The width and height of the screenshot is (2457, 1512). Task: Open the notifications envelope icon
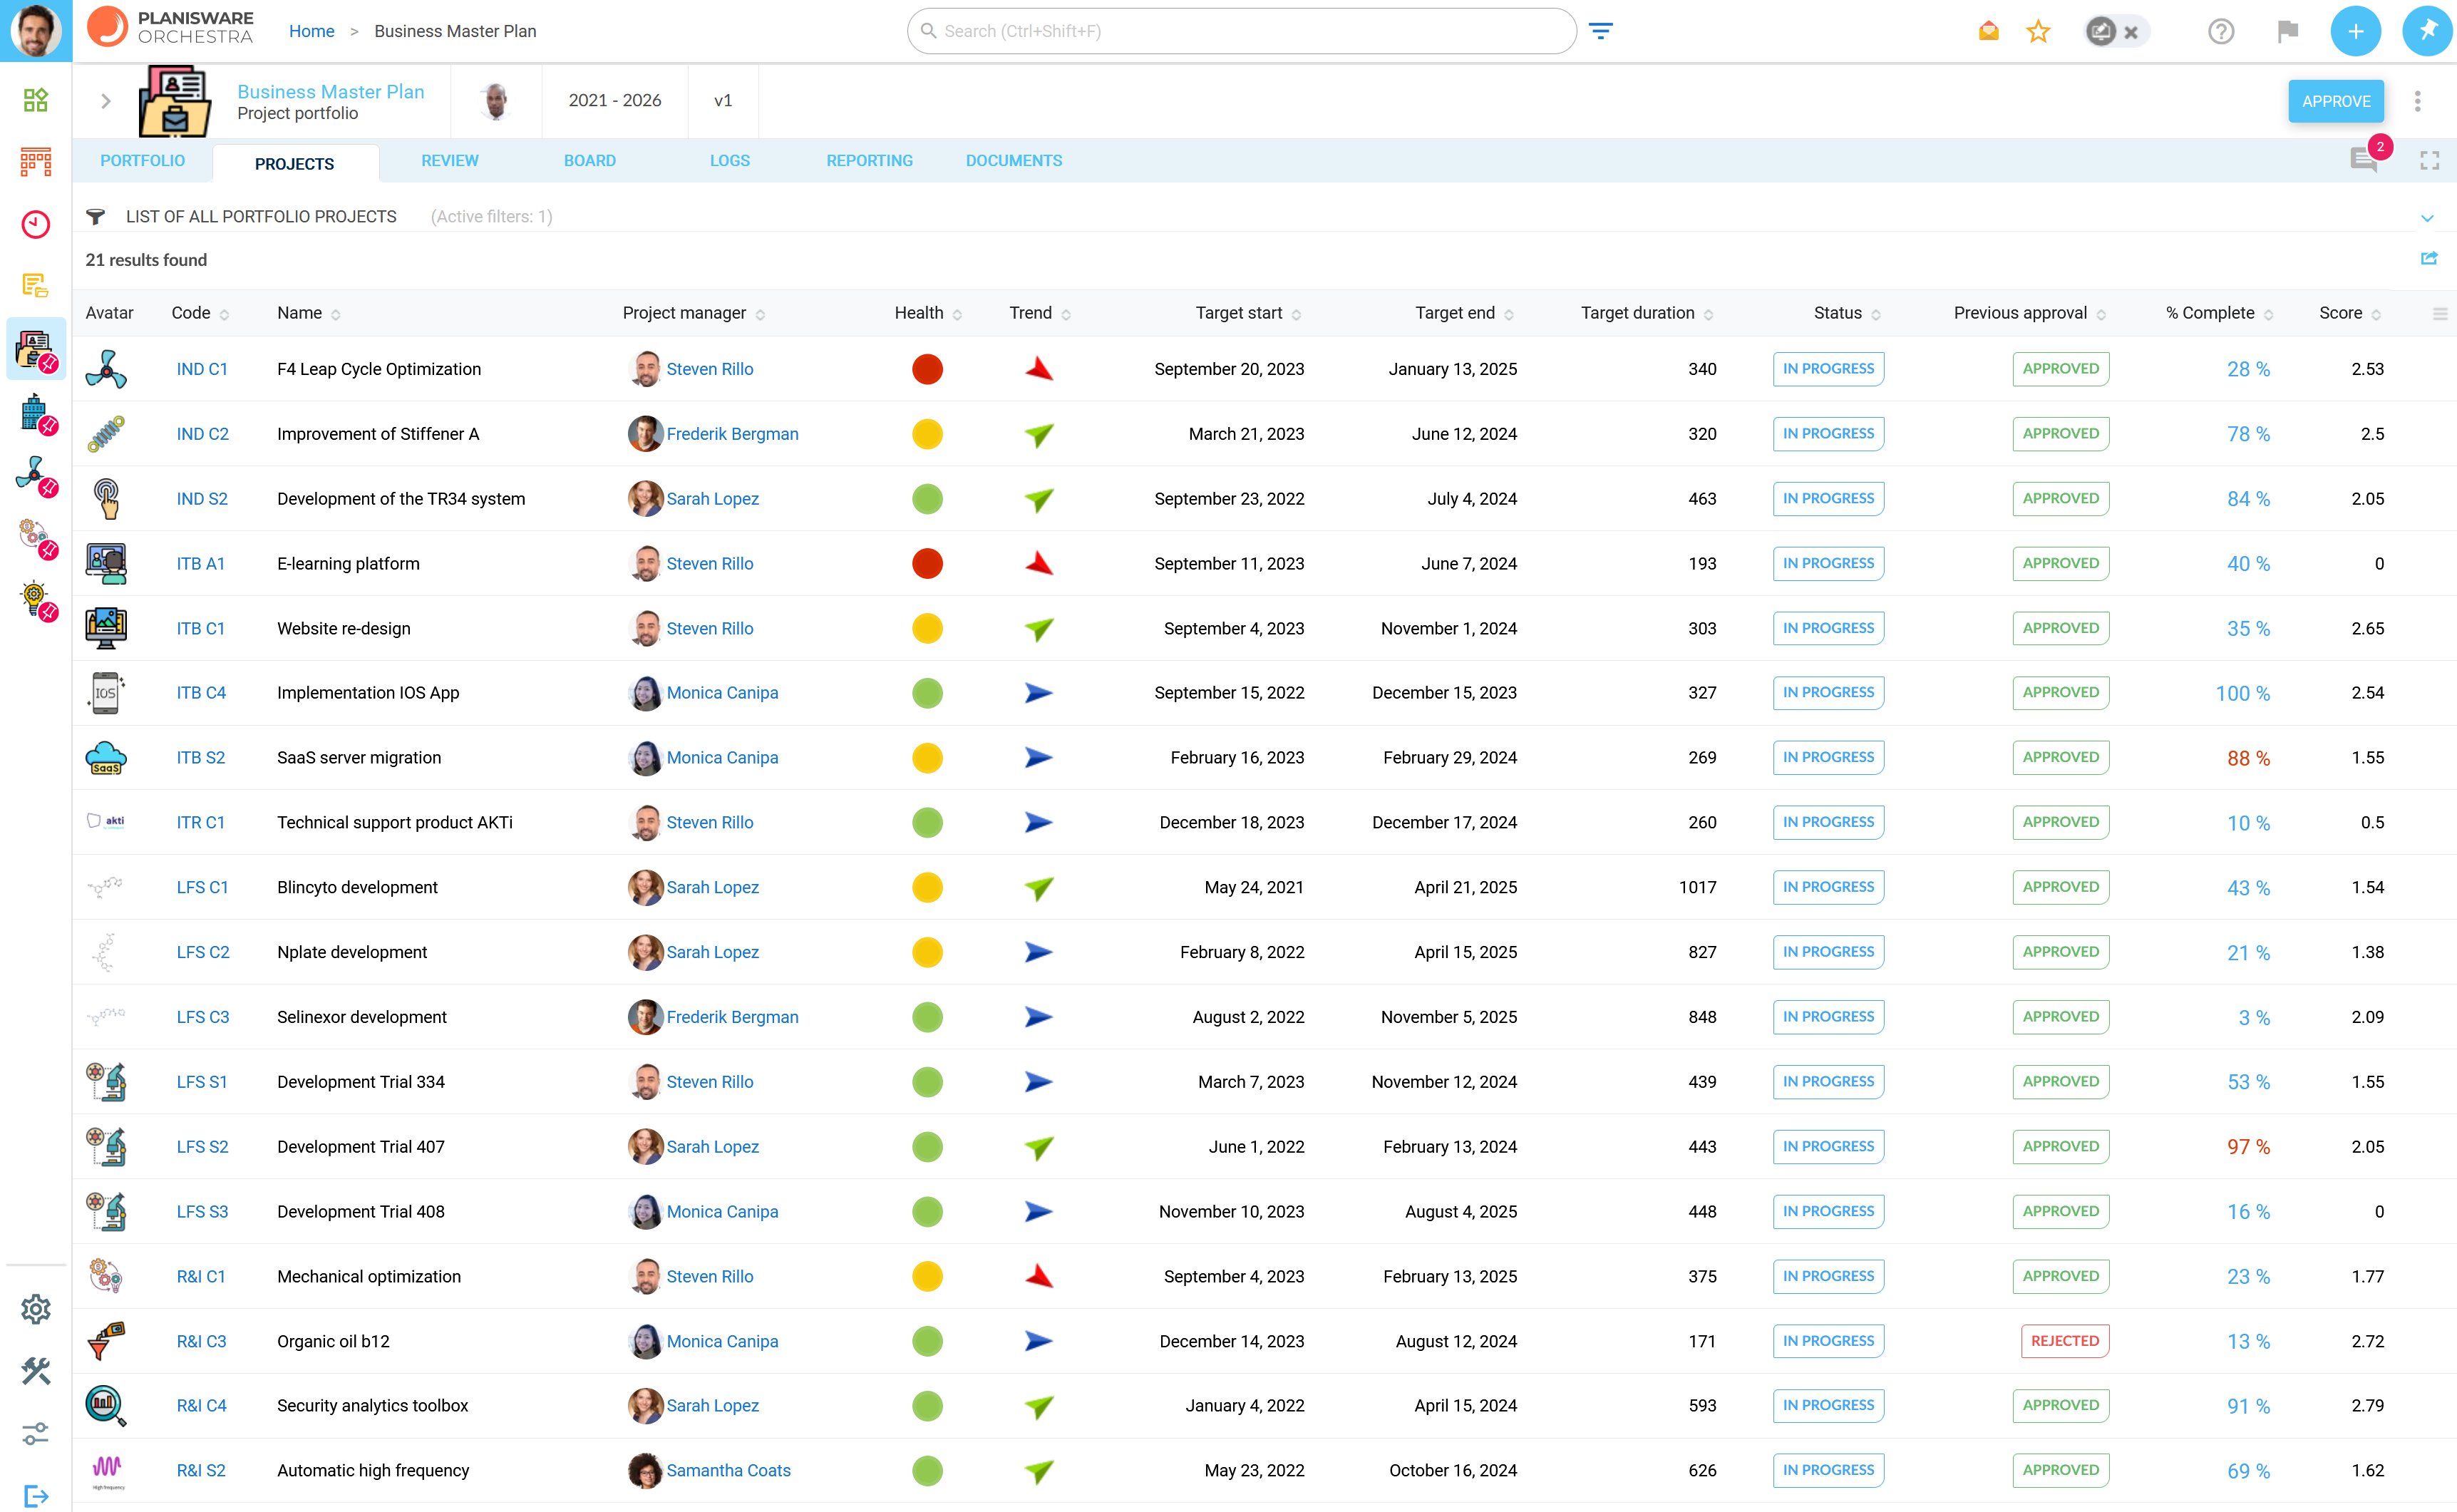pyautogui.click(x=1988, y=31)
